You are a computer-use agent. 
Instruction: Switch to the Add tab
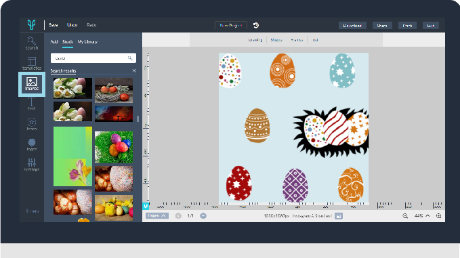coord(54,41)
